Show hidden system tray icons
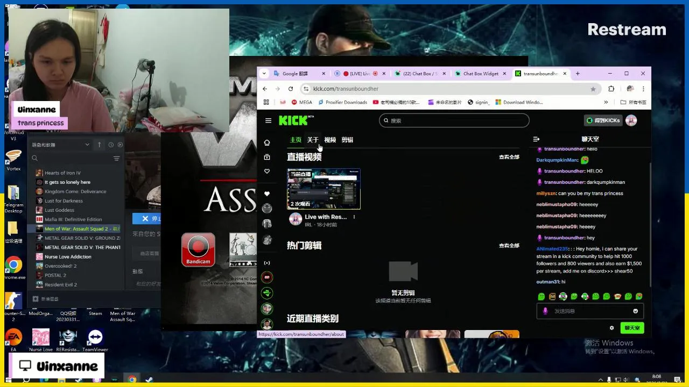This screenshot has height=387, width=689. [x=600, y=379]
